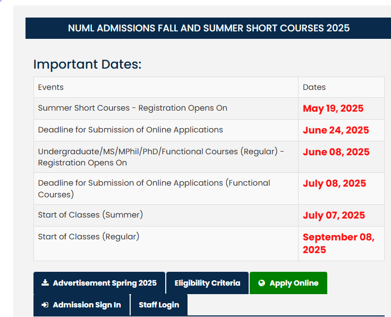Viewport: 391px width, 317px height.
Task: Open Advertisement Spring 2025 download
Action: point(99,283)
